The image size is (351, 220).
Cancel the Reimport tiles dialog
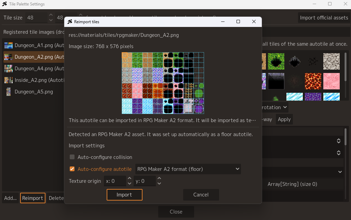pyautogui.click(x=201, y=195)
